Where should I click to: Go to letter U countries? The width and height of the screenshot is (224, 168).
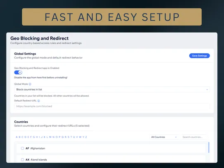74,137
